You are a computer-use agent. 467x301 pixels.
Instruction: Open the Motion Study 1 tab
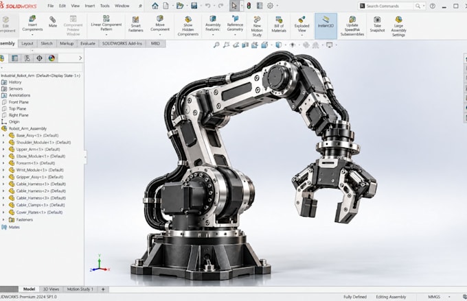80,289
